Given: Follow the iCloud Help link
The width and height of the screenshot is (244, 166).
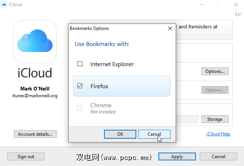Looking at the screenshot, I should pyautogui.click(x=218, y=134).
